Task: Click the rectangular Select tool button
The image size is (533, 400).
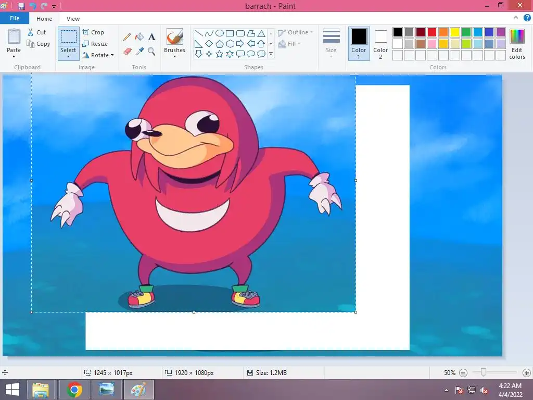Action: [68, 36]
